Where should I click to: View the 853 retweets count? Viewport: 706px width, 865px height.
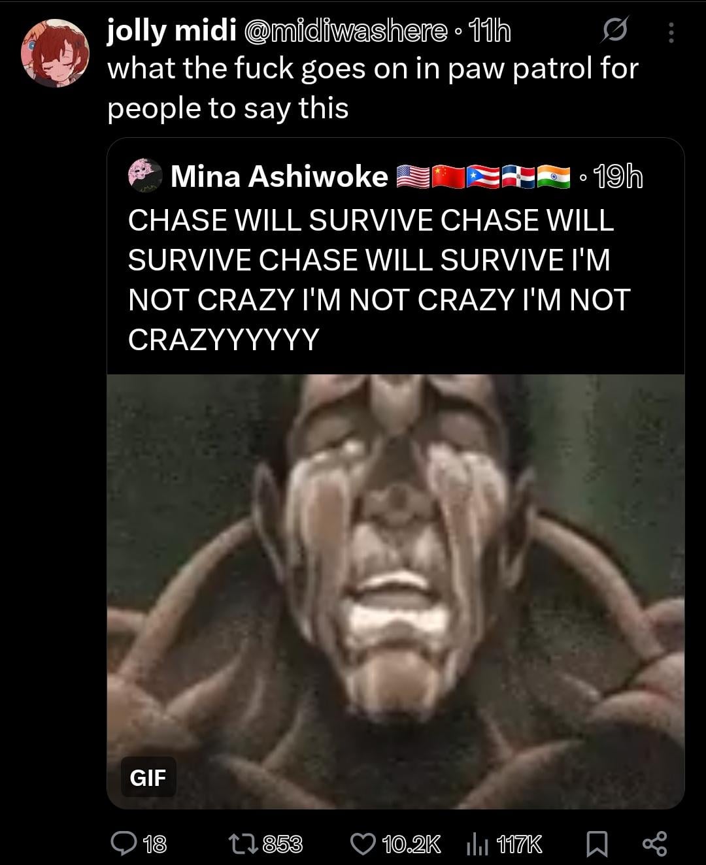click(x=282, y=844)
